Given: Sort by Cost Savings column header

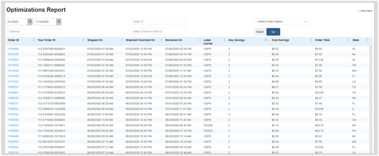Looking at the screenshot, I should tap(280, 40).
